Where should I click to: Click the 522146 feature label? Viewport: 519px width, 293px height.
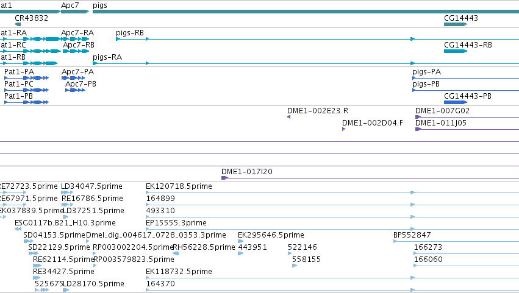[x=302, y=247]
